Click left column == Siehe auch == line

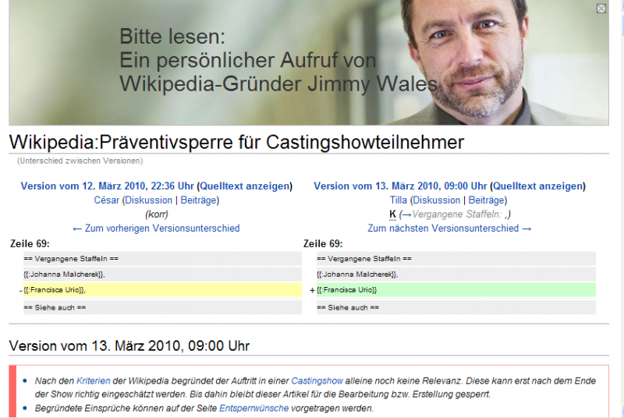point(162,307)
